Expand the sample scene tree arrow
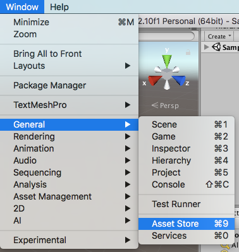Image resolution: width=239 pixels, height=252 pixels. pyautogui.click(x=207, y=47)
